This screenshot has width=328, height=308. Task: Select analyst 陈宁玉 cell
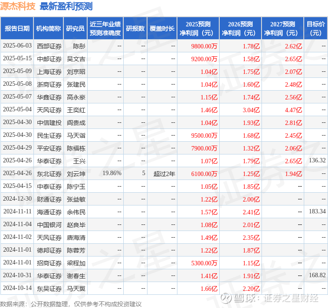tap(76, 187)
